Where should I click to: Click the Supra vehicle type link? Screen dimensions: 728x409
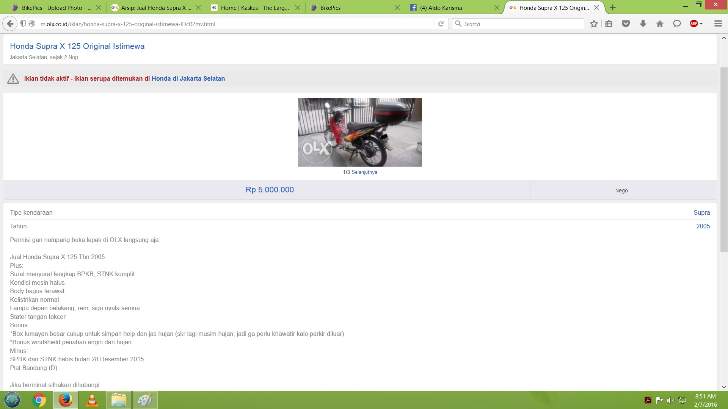701,212
